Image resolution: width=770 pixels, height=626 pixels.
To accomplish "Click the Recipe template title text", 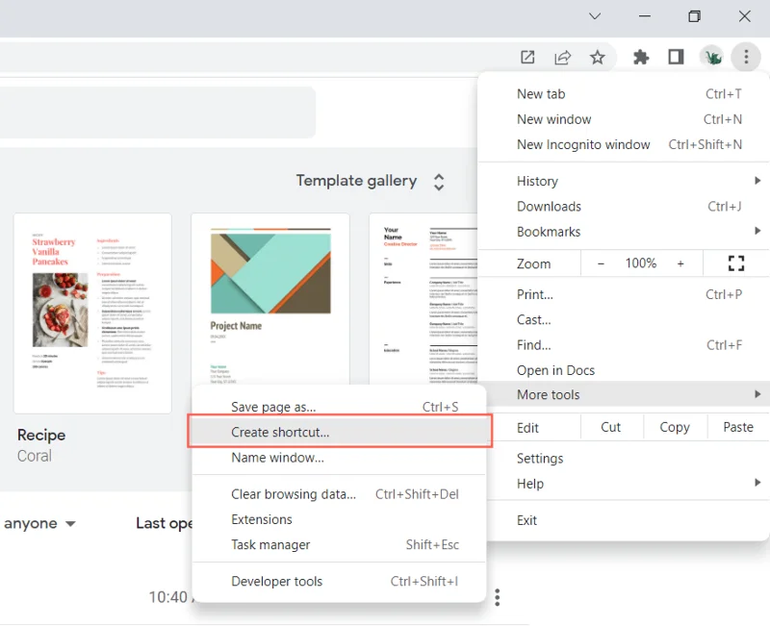I will click(x=41, y=436).
